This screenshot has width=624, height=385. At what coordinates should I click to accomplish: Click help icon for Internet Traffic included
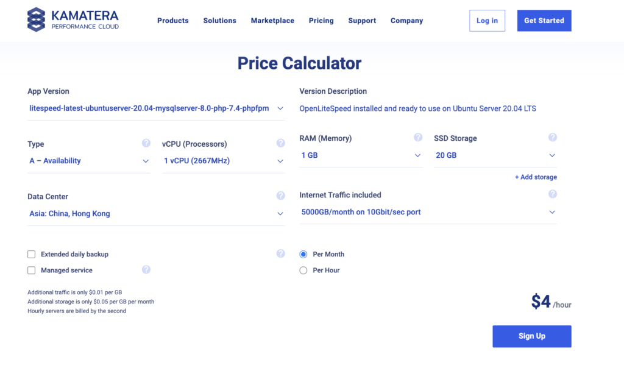point(552,194)
